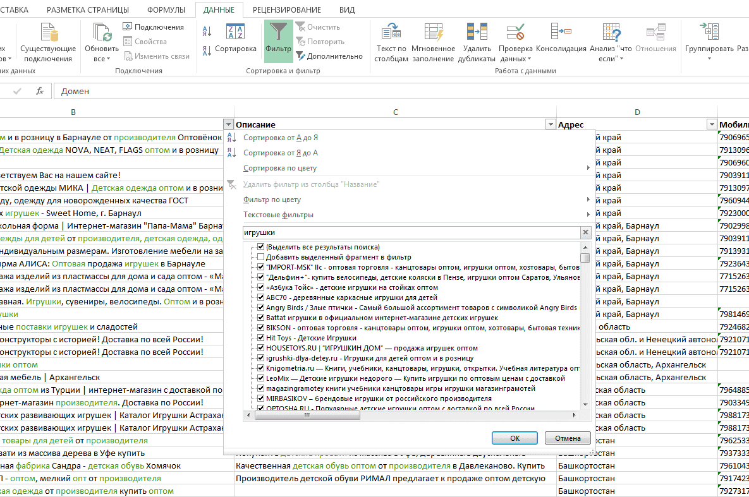The width and height of the screenshot is (749, 497).
Task: Uncheck the ABC70 wooden toys item
Action: [x=261, y=297]
